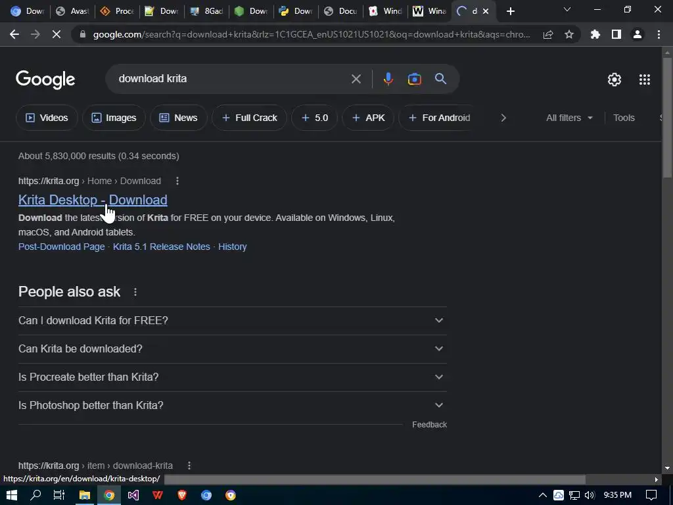Image resolution: width=673 pixels, height=505 pixels.
Task: Click the horizontal scrollbar at bottom
Action: pos(375,479)
